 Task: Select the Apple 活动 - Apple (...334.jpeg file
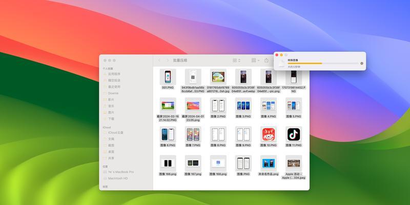point(294,163)
